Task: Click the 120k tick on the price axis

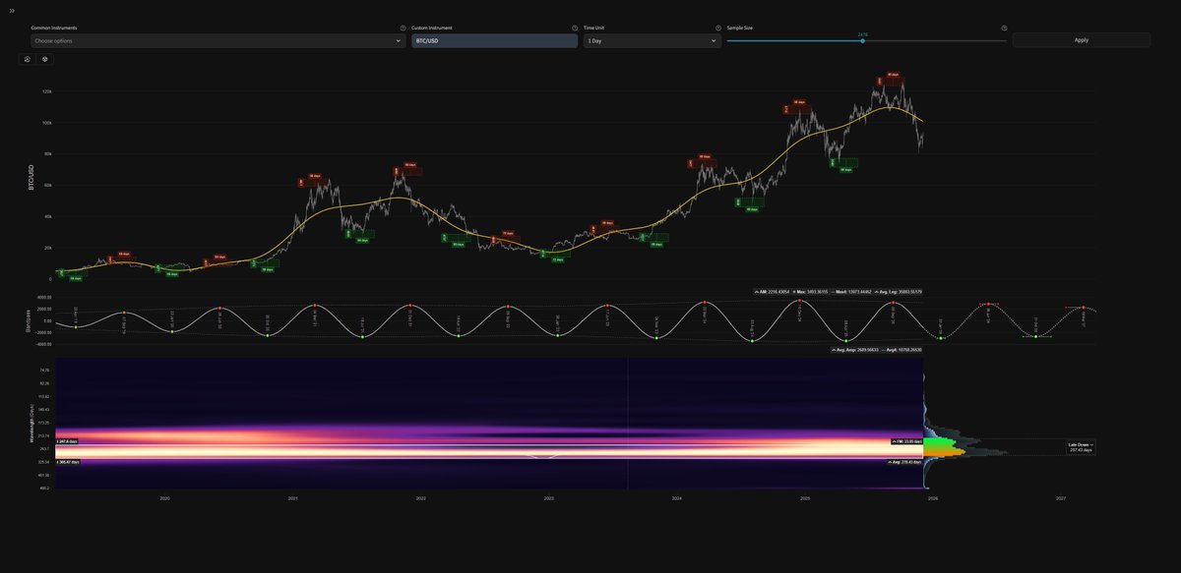Action: click(x=45, y=91)
